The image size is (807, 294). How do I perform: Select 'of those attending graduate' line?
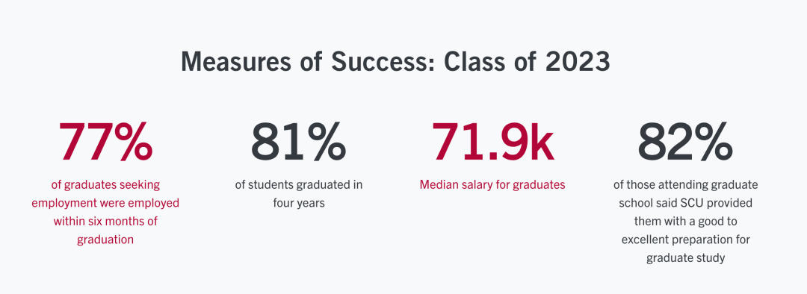(x=685, y=184)
